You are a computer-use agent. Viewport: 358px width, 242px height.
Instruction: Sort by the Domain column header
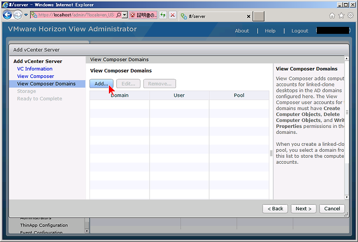tap(120, 95)
